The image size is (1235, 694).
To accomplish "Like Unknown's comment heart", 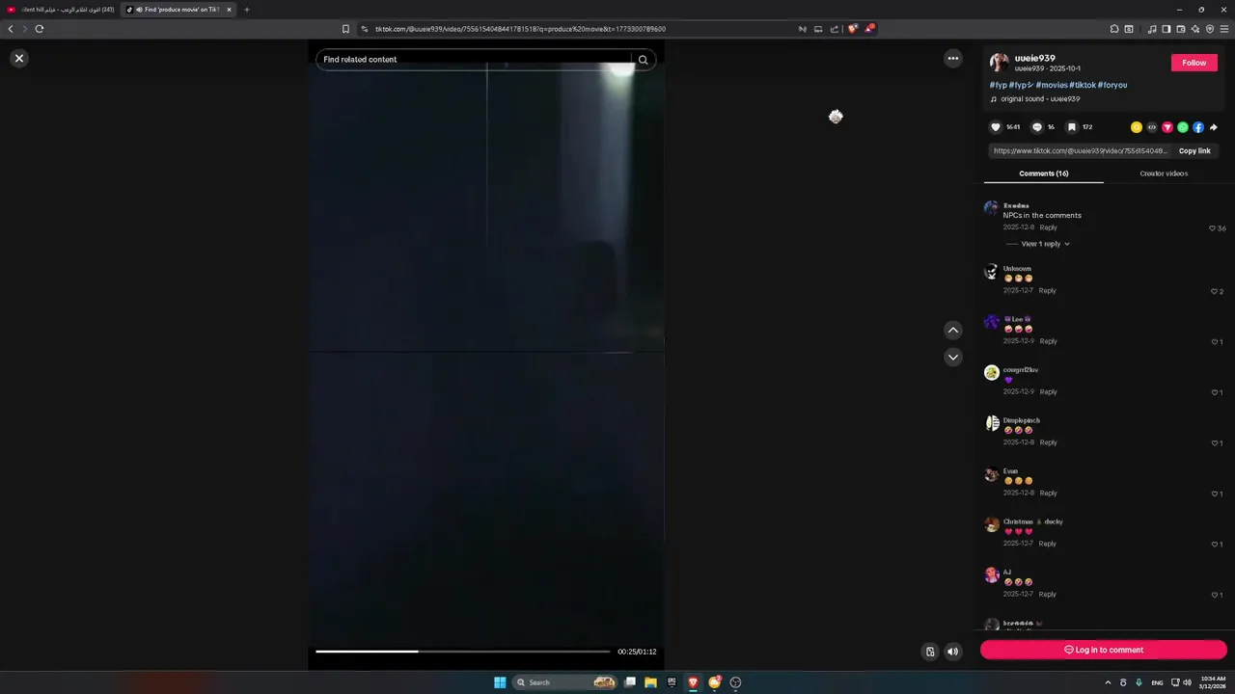I will 1215,291.
